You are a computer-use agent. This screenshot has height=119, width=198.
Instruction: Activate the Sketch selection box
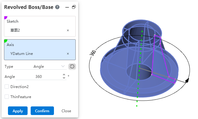[x=40, y=26]
